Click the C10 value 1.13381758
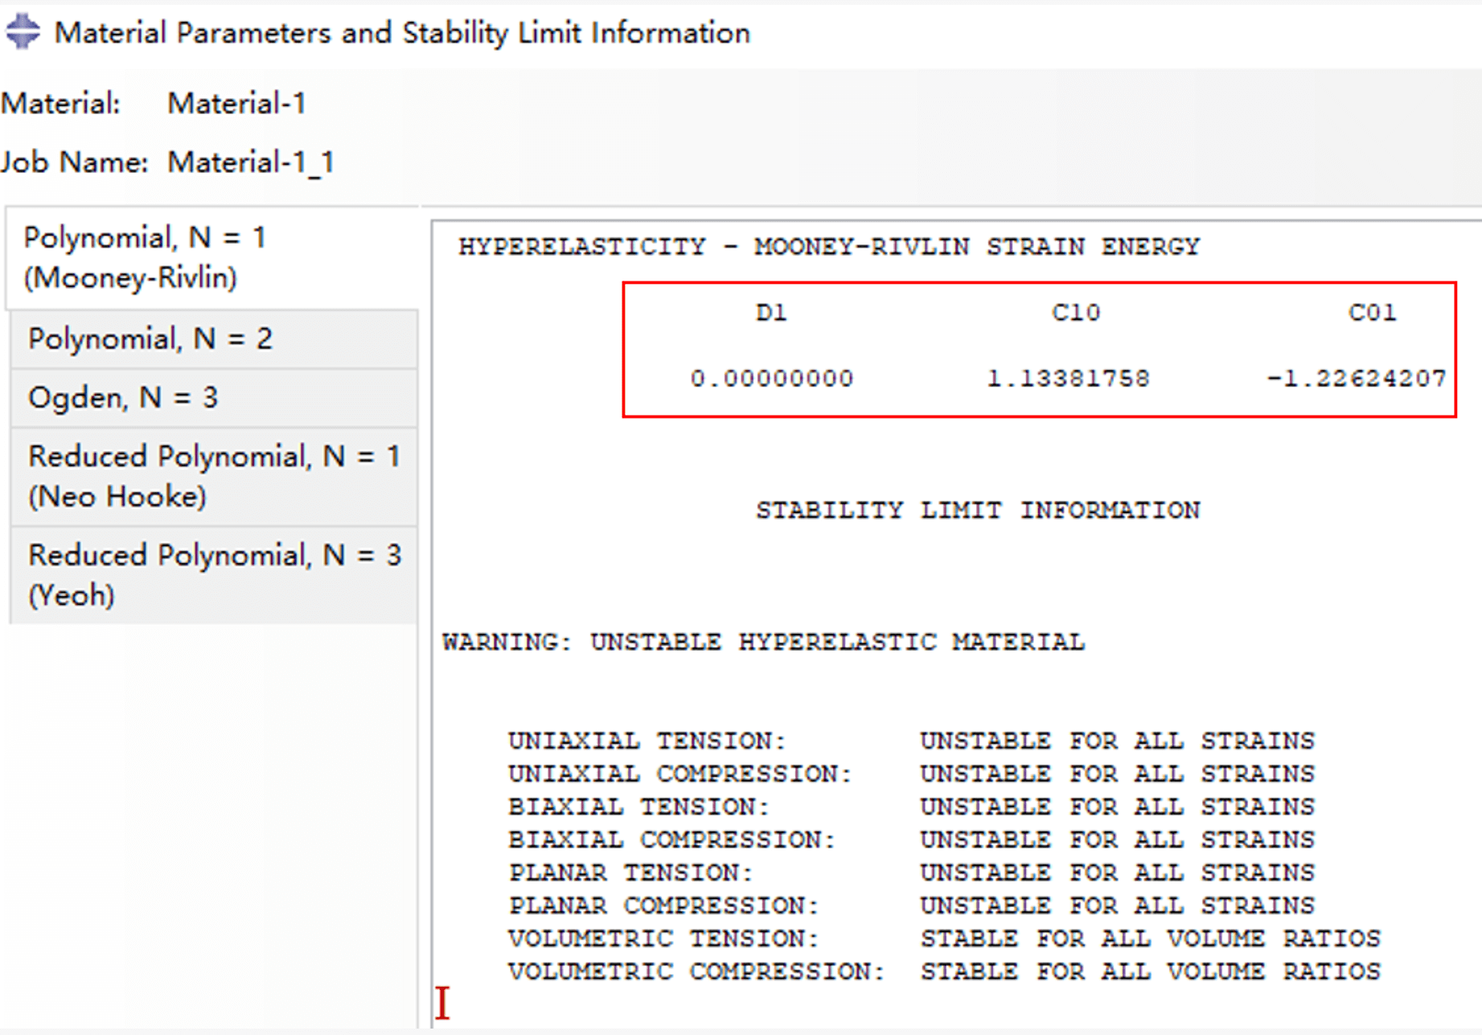This screenshot has width=1482, height=1035. tap(1068, 378)
